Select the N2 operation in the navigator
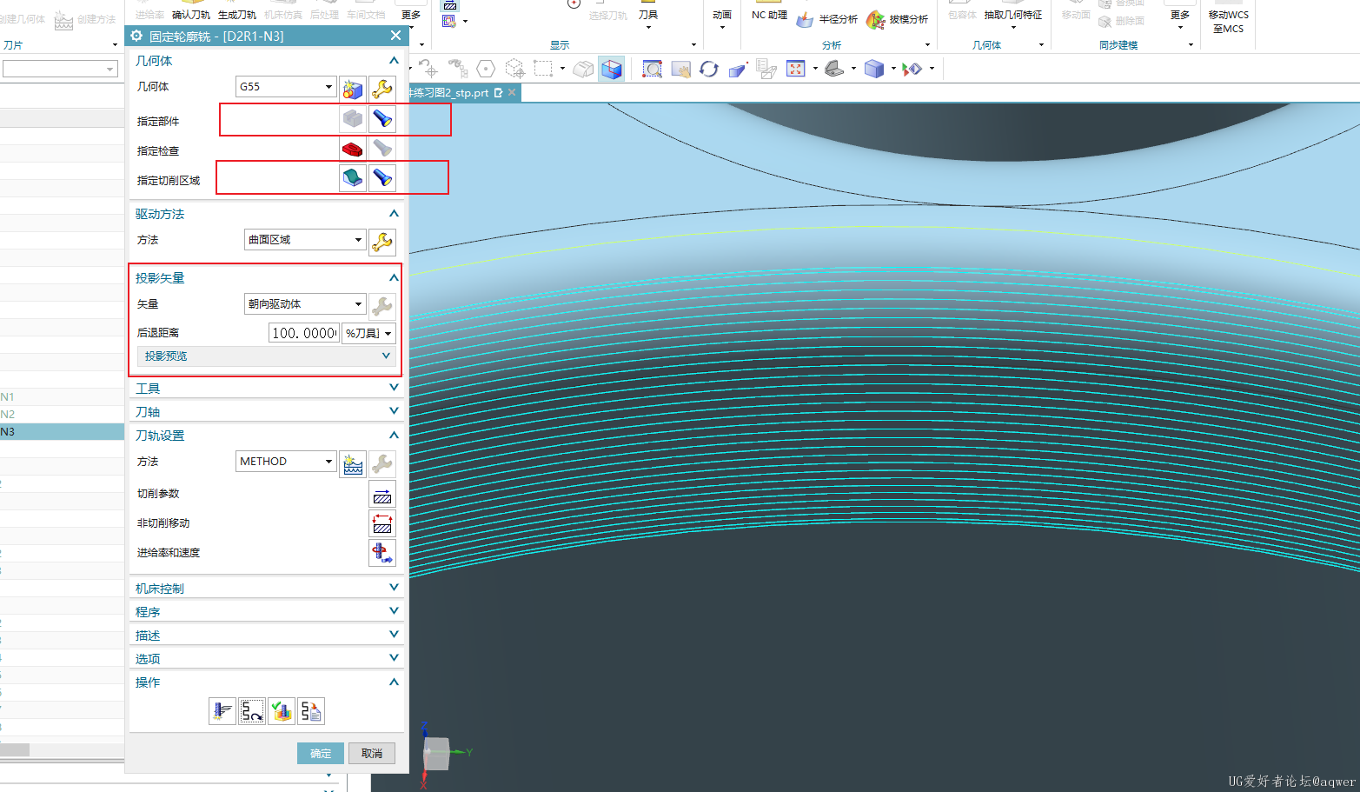This screenshot has height=792, width=1360. 62,414
